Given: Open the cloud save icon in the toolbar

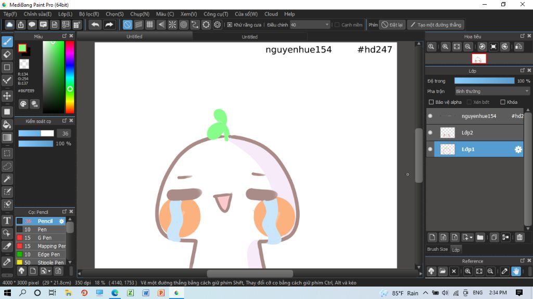Looking at the screenshot, I should [x=9, y=25].
